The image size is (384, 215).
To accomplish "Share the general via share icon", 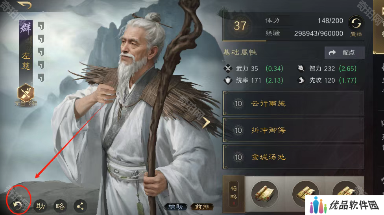I will 80,206.
